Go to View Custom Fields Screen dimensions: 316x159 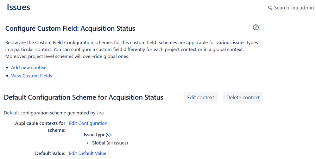point(32,76)
